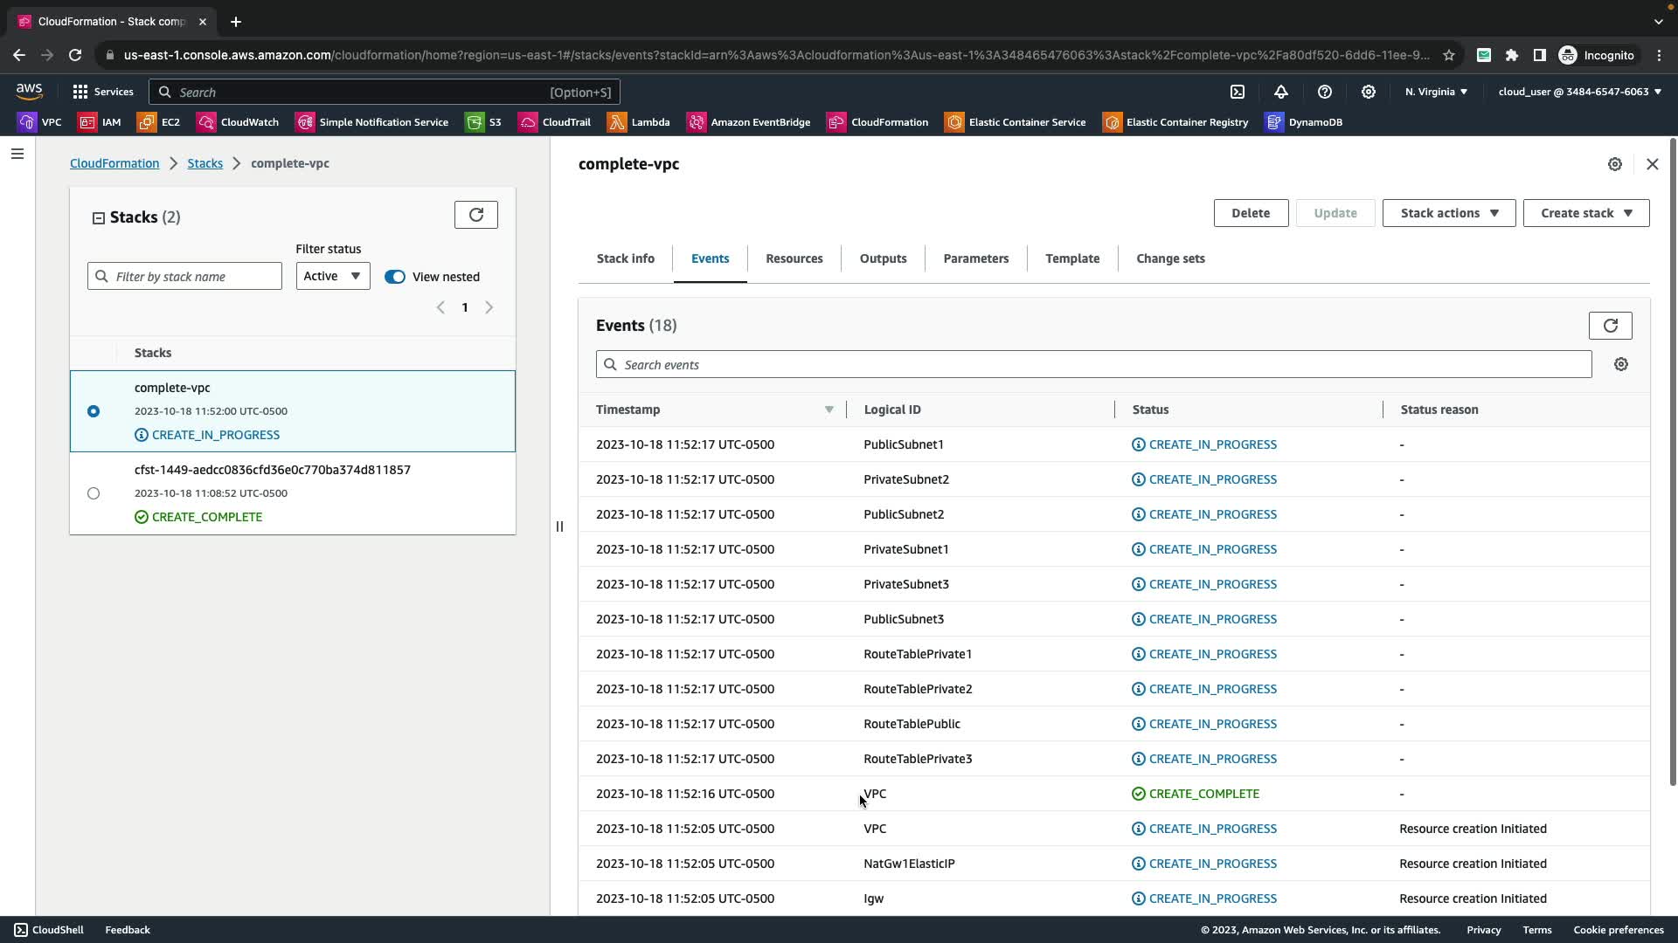The image size is (1678, 943).
Task: Toggle the View nested switch
Action: [x=395, y=277]
